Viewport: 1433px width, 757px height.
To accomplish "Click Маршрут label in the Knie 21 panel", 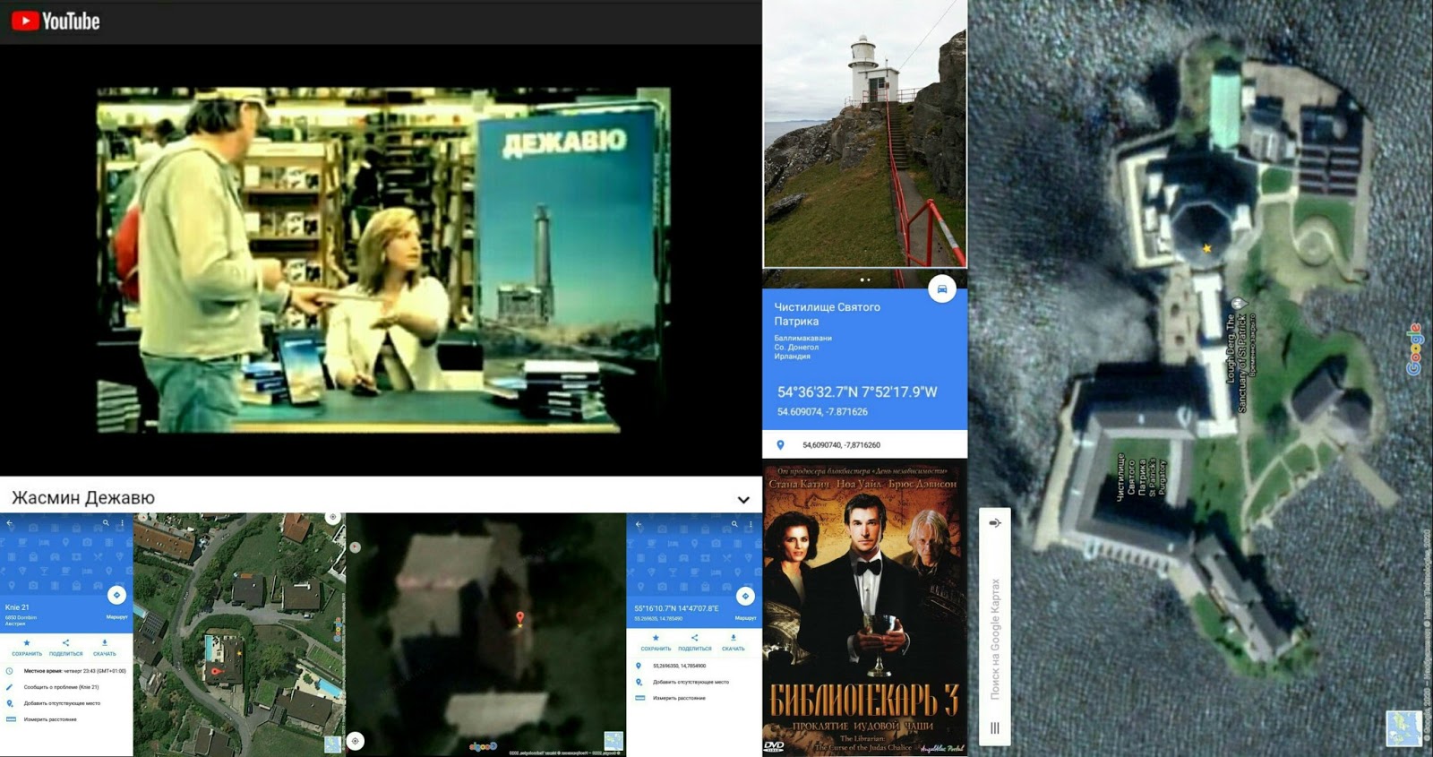I will pyautogui.click(x=117, y=616).
